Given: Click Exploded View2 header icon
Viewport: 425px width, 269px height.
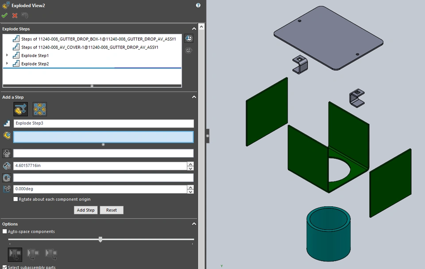Looking at the screenshot, I should pyautogui.click(x=6, y=5).
